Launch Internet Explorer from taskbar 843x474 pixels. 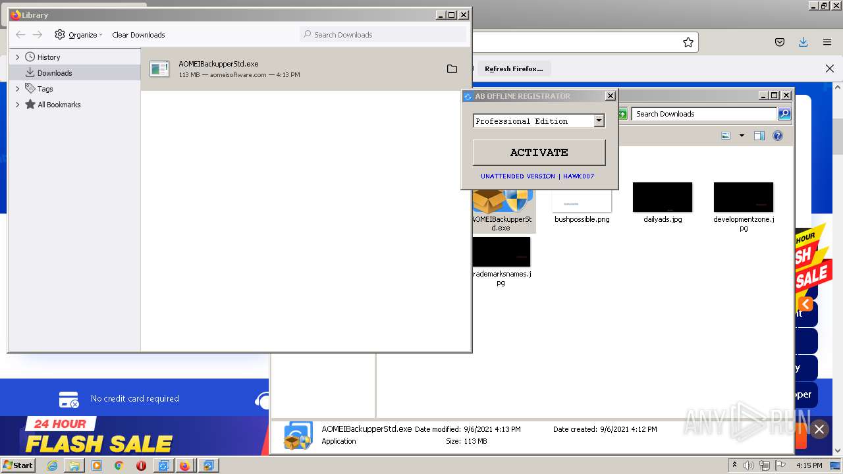point(52,465)
